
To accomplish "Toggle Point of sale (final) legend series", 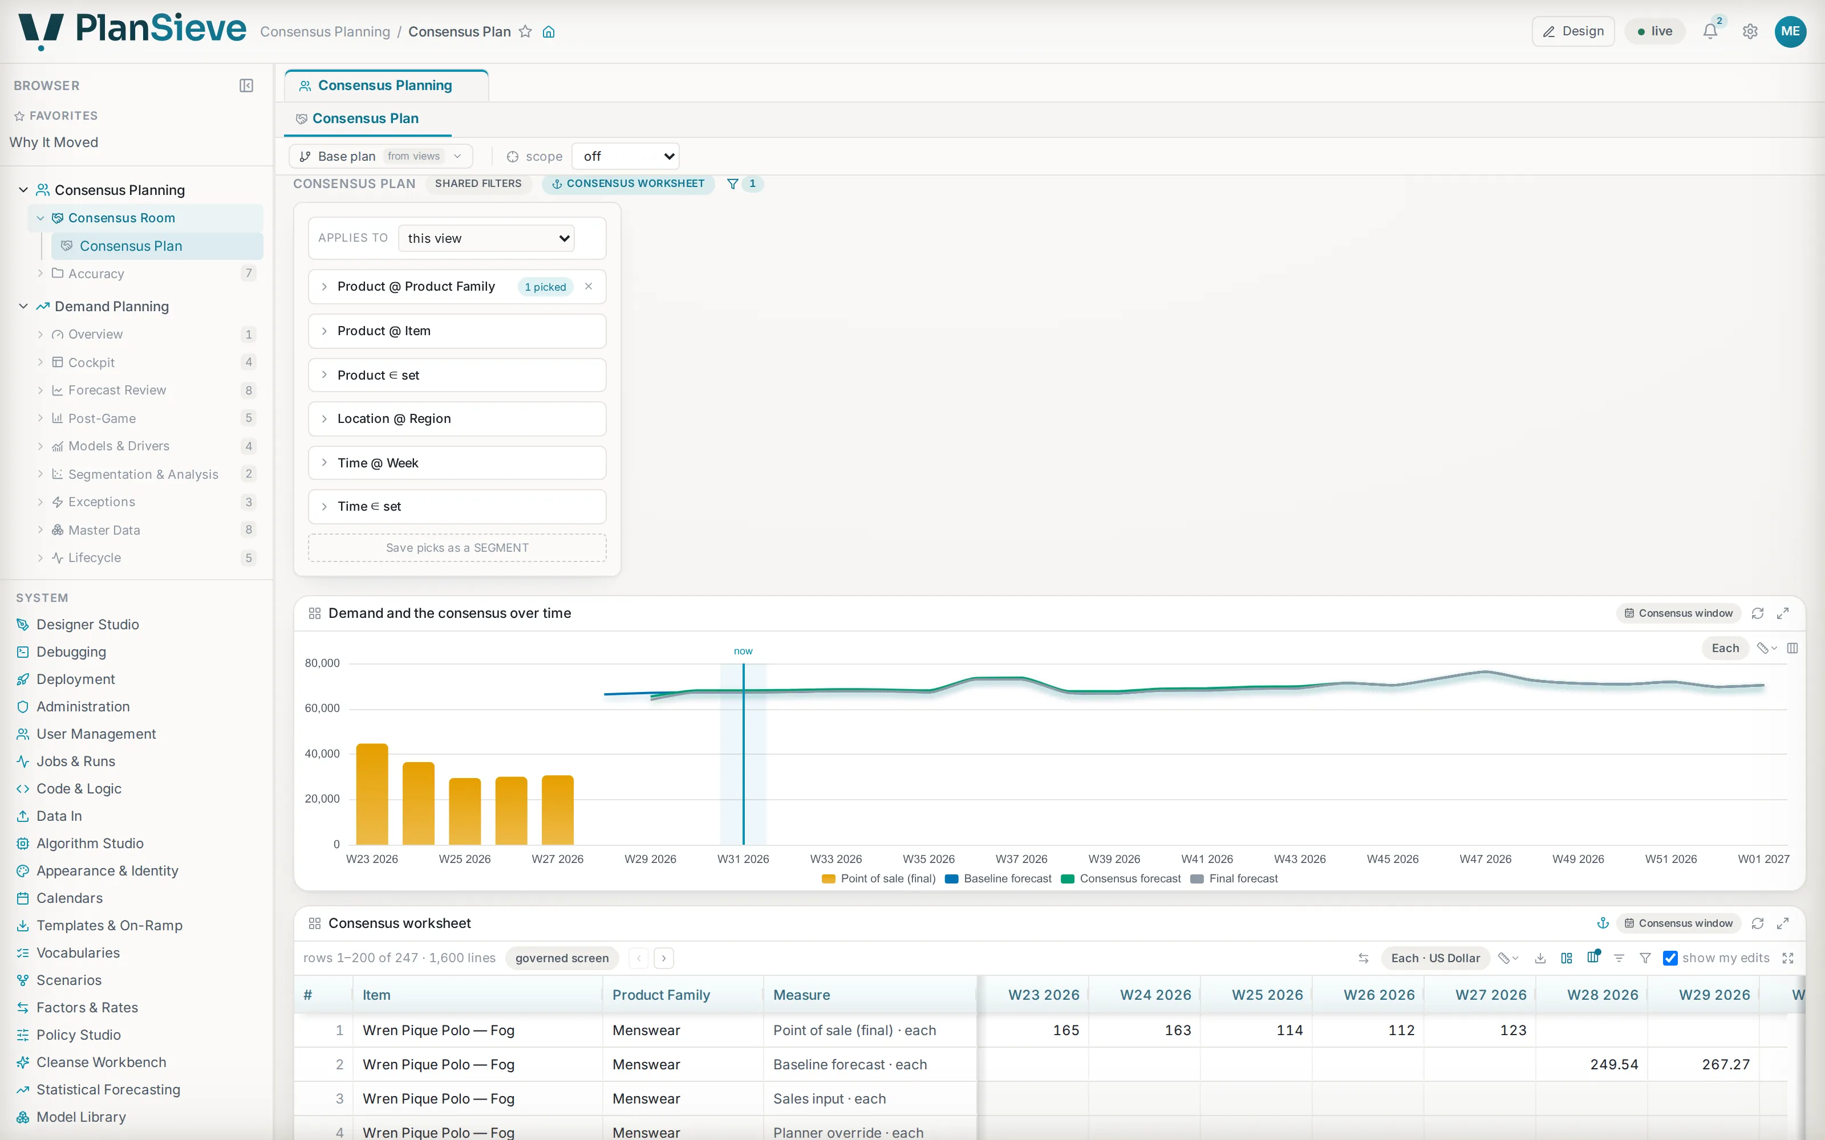I will point(878,879).
